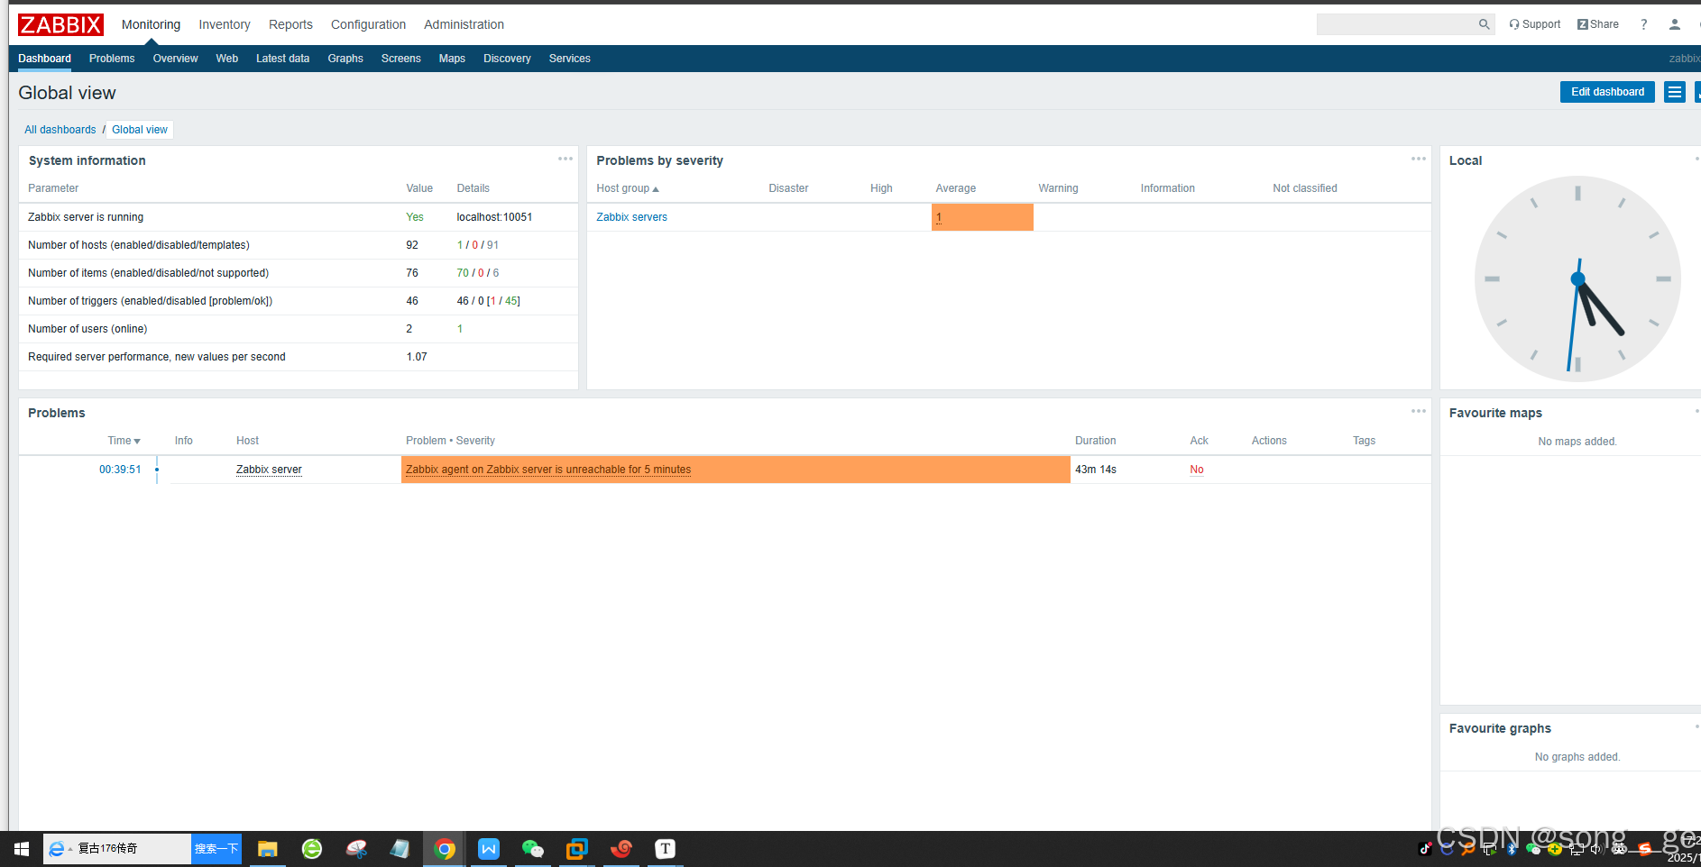The height and width of the screenshot is (867, 1701).
Task: Switch to the Latest data submenu tab
Action: 282,59
